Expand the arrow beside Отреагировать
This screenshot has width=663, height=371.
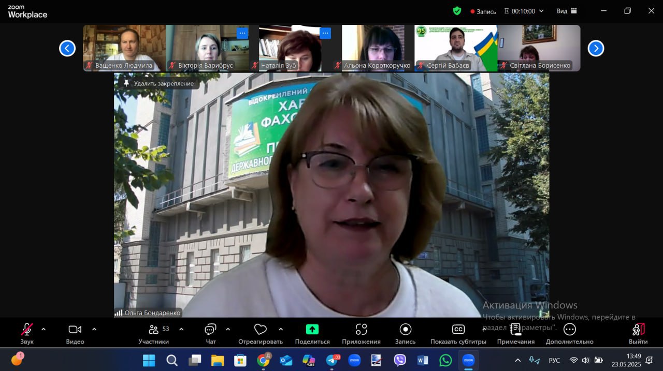281,329
